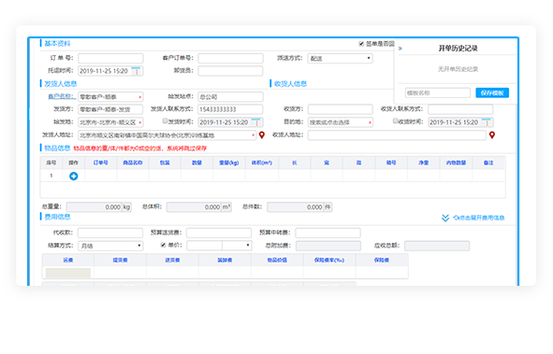Click 订单号 column header in items table

coord(100,163)
